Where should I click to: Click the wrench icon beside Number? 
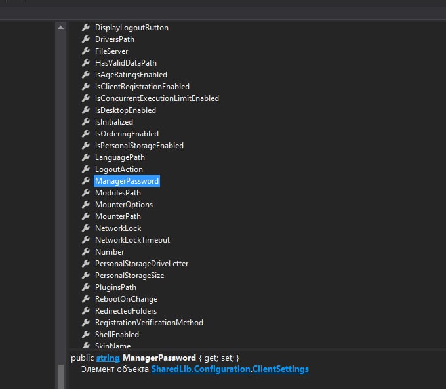point(86,252)
